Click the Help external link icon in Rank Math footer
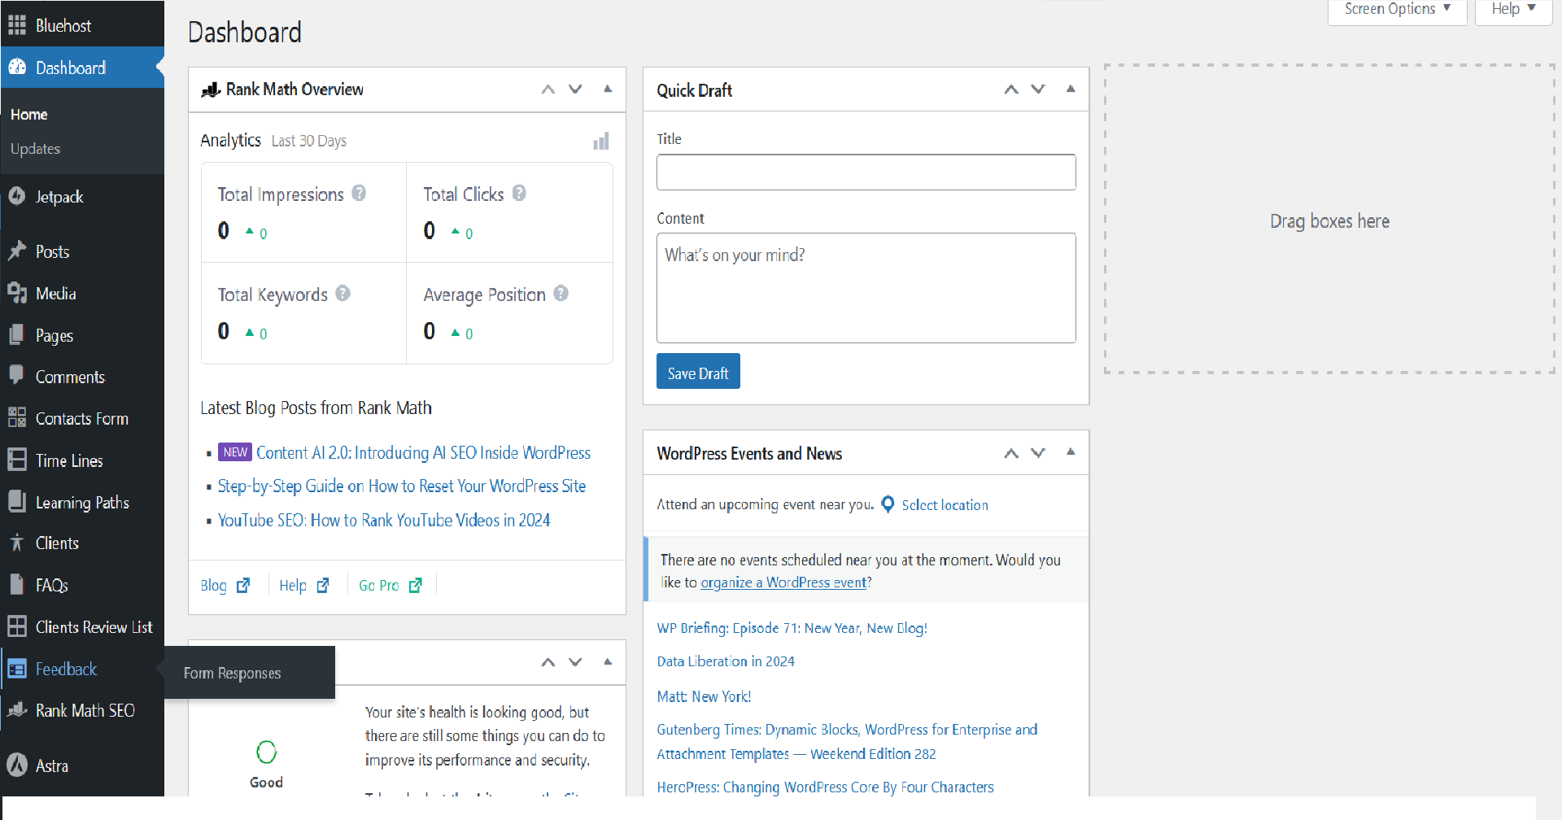 coord(323,585)
